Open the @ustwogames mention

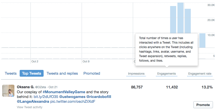72,97
